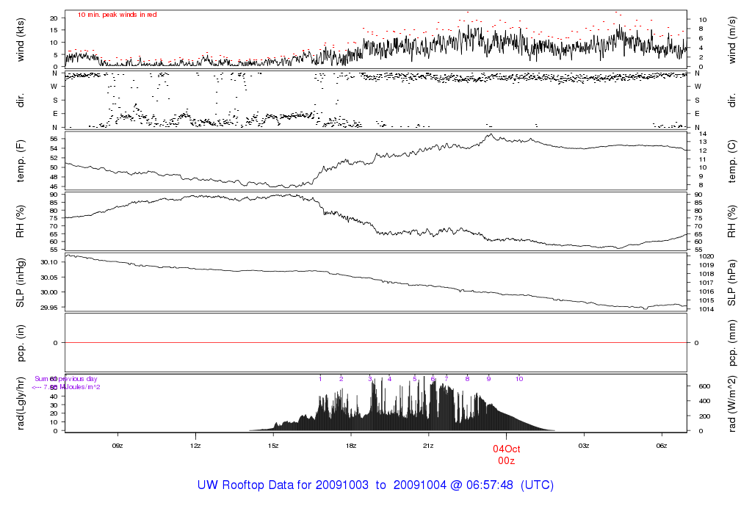The width and height of the screenshot is (752, 514).
Task: Click the 'SLP (inHg)' axis title
Action: (x=20, y=283)
